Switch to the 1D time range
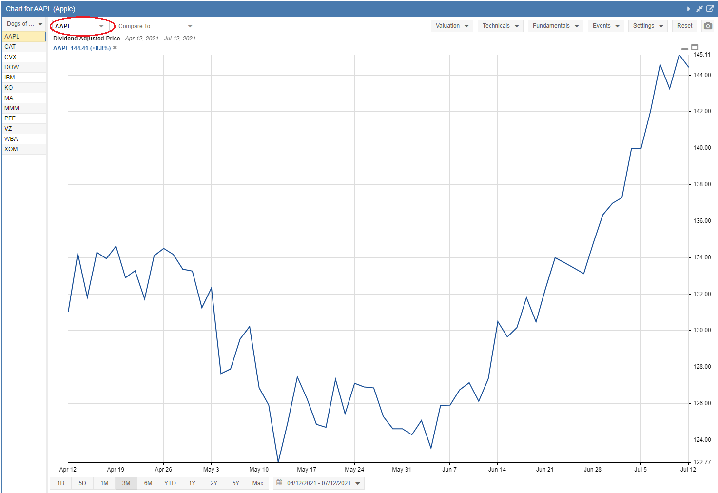Image resolution: width=718 pixels, height=493 pixels. 61,483
